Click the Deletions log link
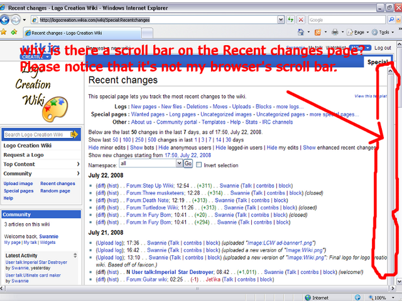Image resolution: width=402 pixels, height=301 pixels. (197, 107)
